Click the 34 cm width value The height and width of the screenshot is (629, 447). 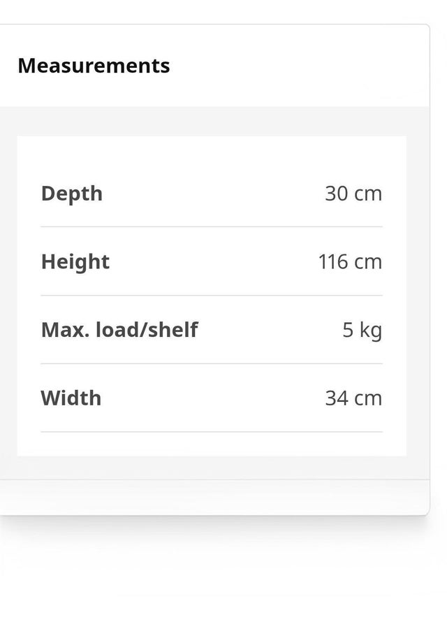pyautogui.click(x=353, y=398)
